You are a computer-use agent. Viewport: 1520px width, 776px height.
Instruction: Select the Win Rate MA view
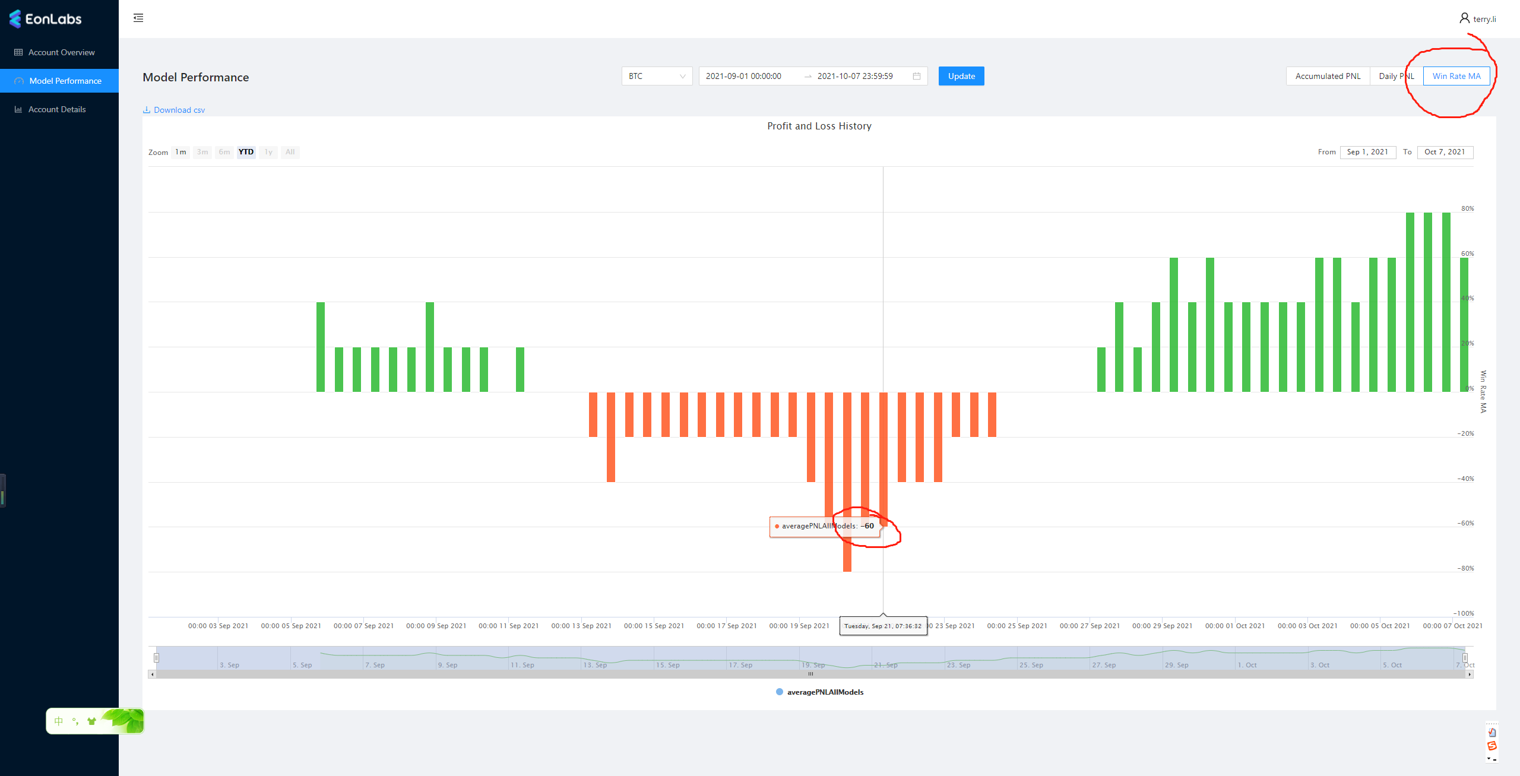coord(1456,76)
